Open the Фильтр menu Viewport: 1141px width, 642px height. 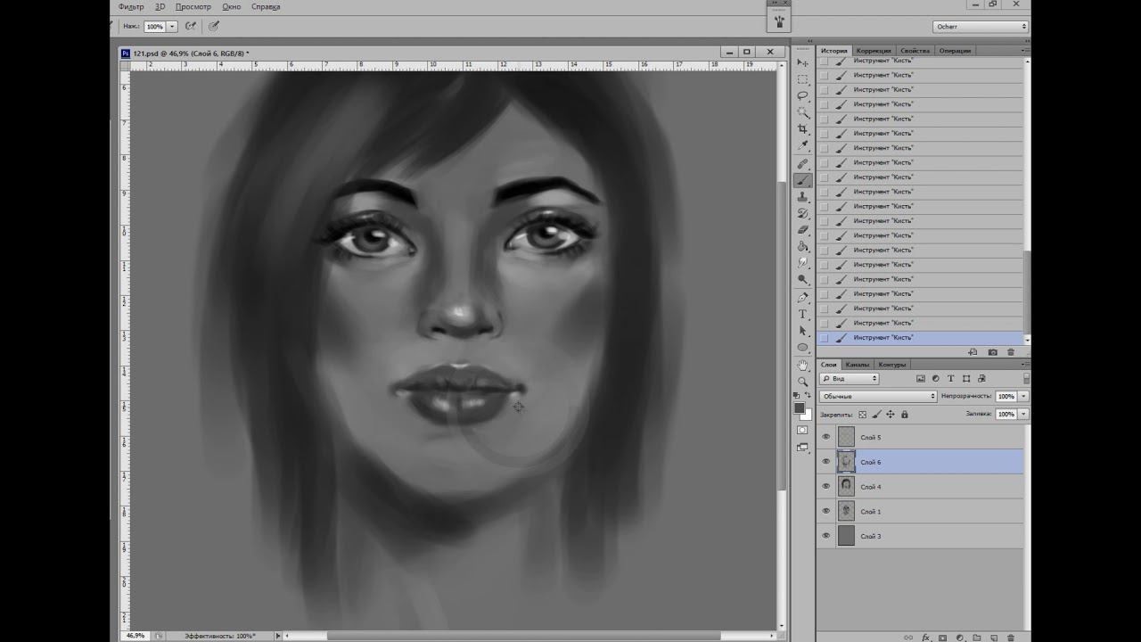point(131,7)
